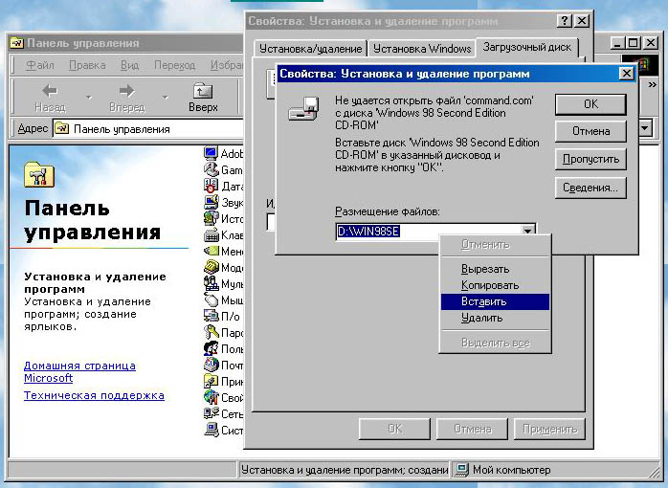
Task: Expand the Back button history dropdown arrow
Action: (89, 98)
